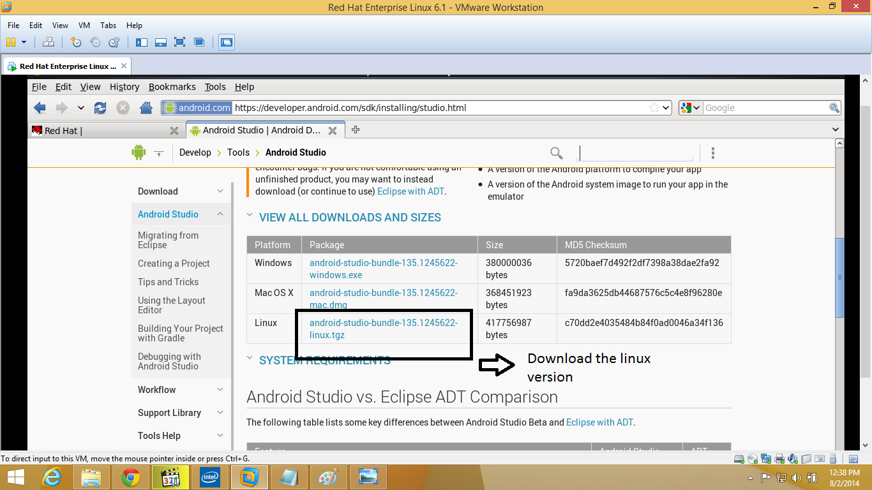This screenshot has width=872, height=490.
Task: Open the URL bar history dropdown
Action: [666, 108]
